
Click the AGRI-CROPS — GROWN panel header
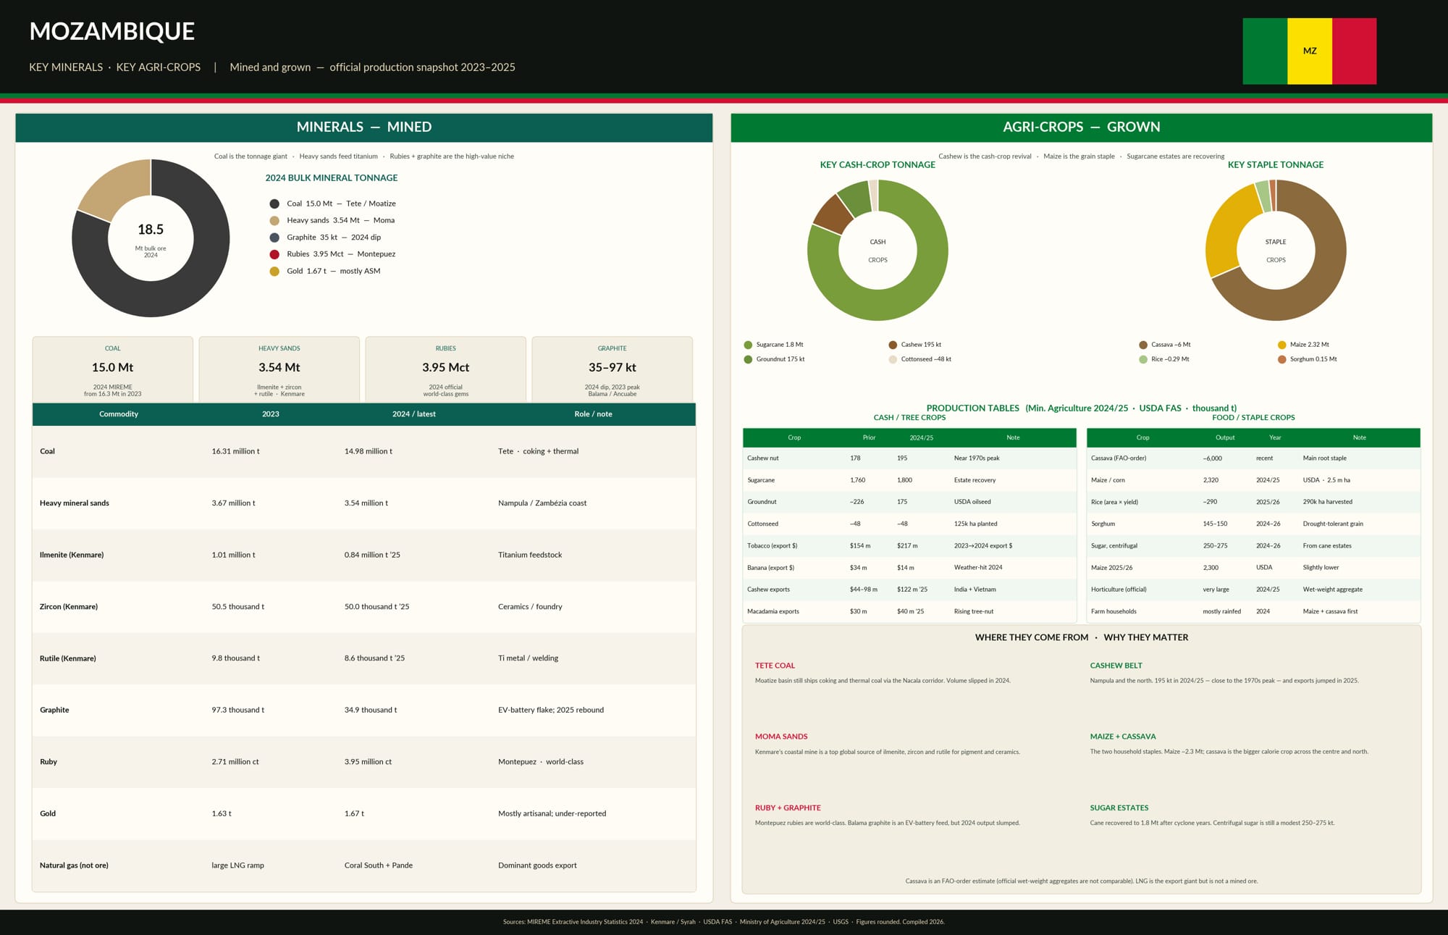point(1082,127)
